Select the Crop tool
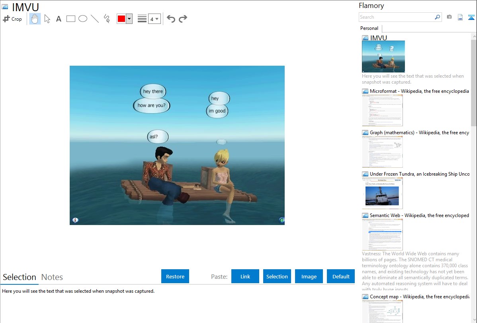Screen dimensions: 477x323 [12, 19]
